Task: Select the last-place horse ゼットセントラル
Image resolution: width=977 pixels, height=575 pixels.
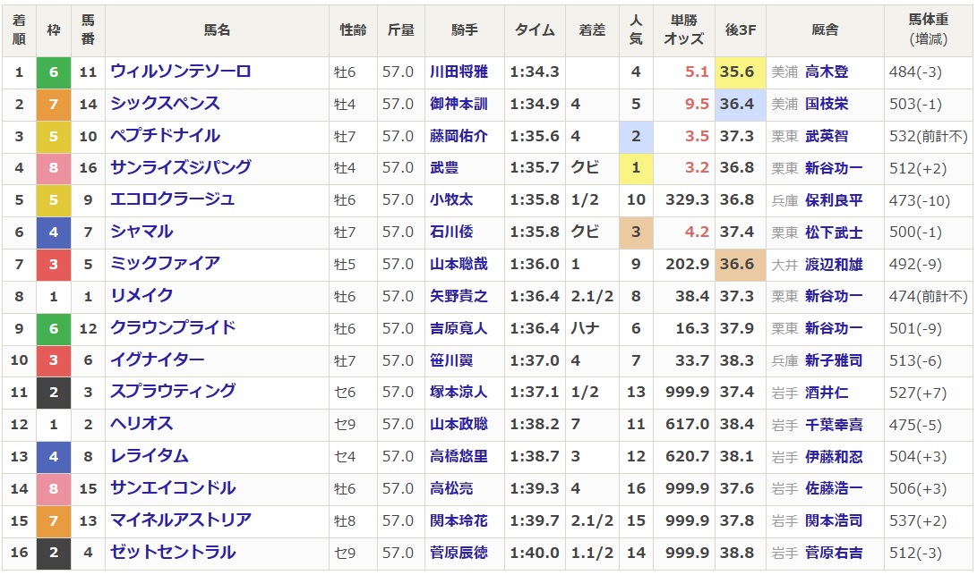Action: (x=173, y=553)
